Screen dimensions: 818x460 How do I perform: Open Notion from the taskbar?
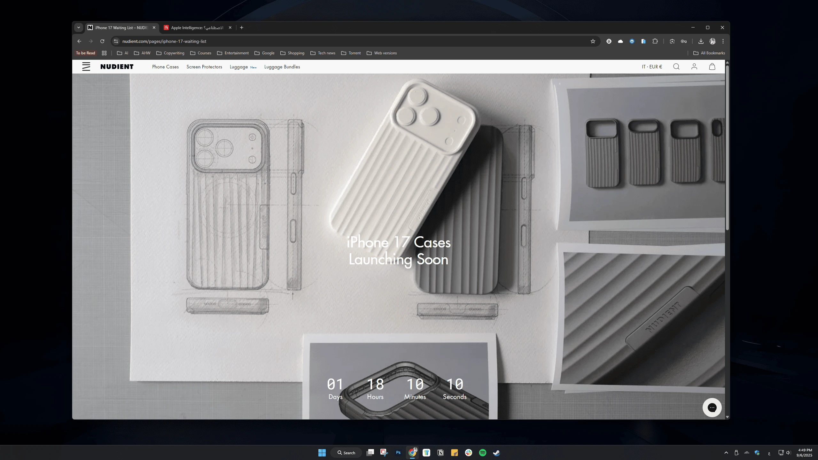pos(440,453)
